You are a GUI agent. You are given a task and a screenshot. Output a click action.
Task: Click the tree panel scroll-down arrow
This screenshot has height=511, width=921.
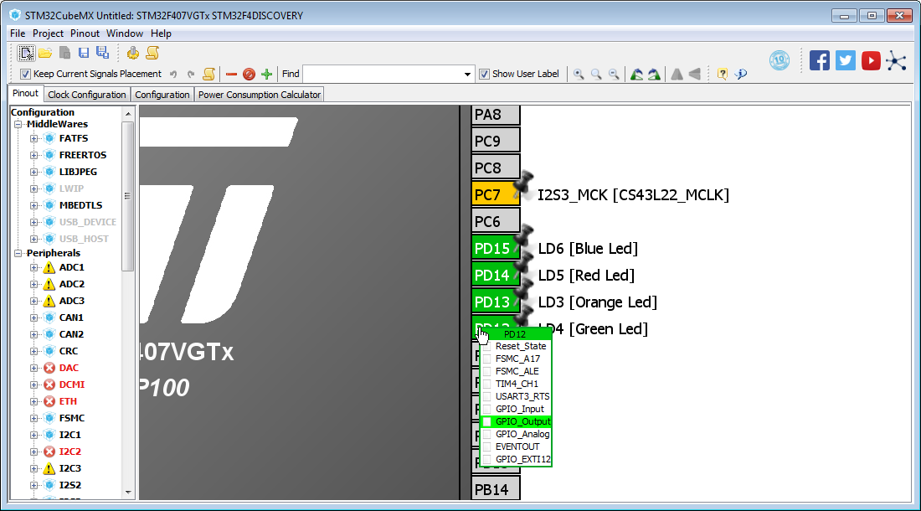[x=127, y=493]
